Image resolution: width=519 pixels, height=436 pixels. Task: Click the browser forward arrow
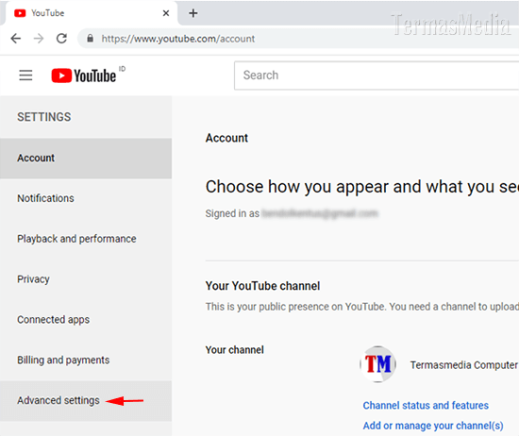39,39
